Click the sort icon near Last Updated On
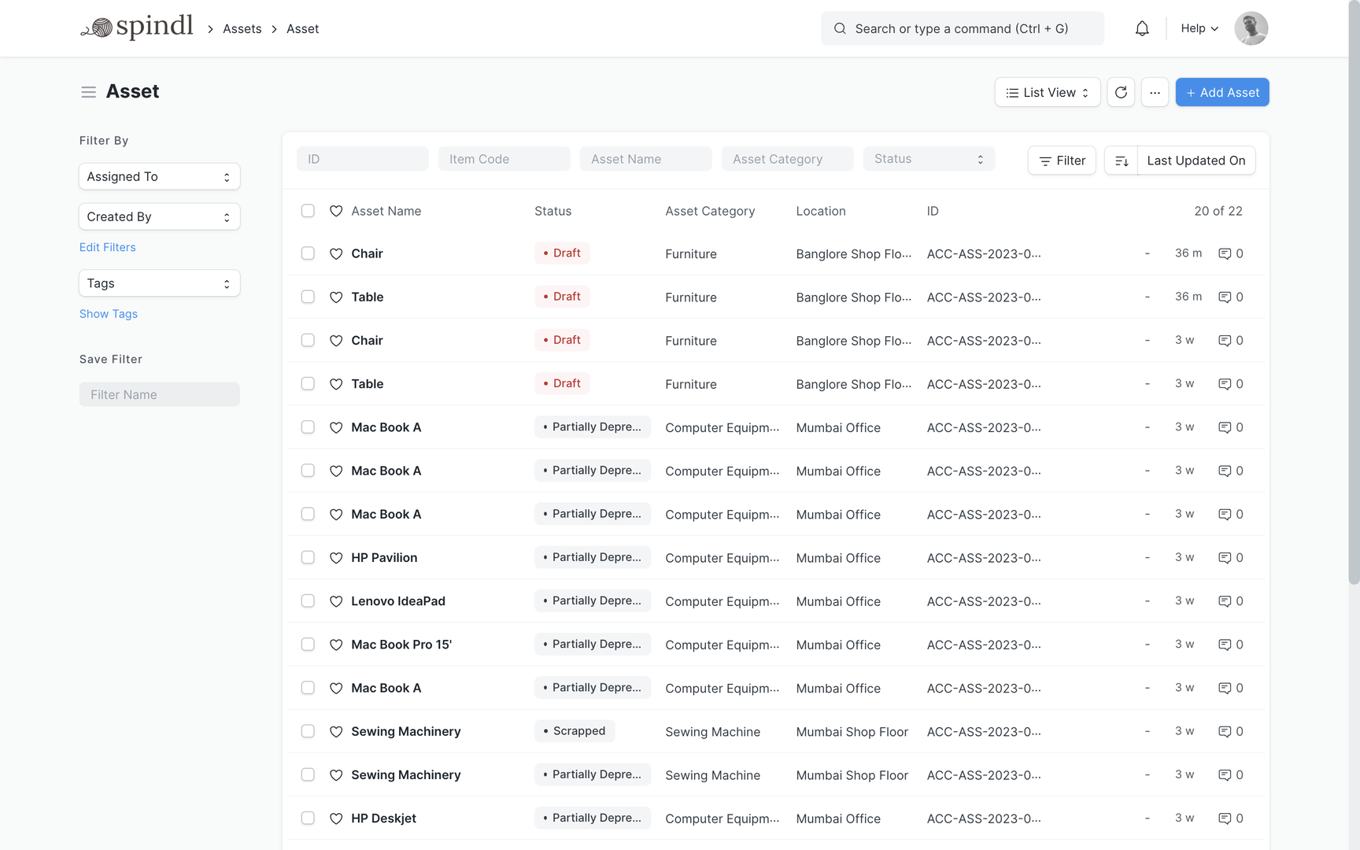 coord(1122,161)
